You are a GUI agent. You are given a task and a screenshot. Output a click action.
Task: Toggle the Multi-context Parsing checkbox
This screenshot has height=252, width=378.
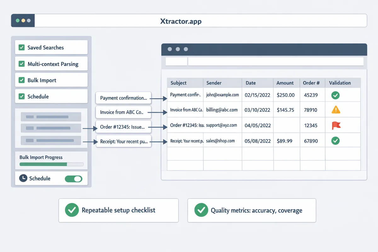point(22,64)
